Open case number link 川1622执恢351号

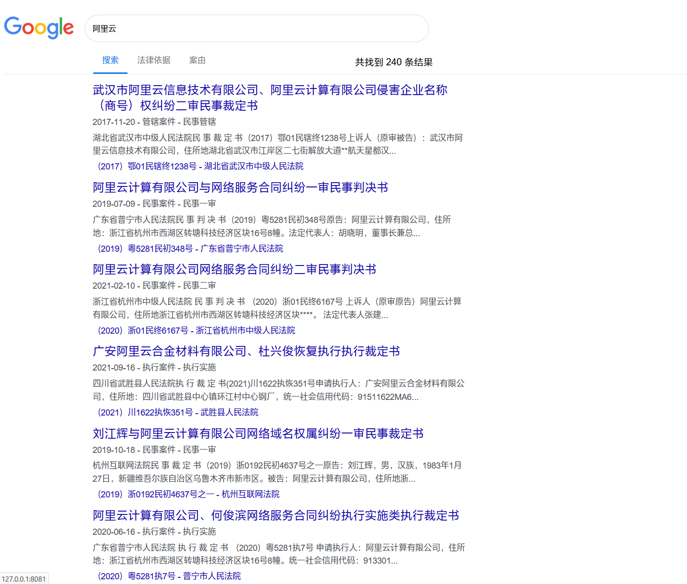coord(178,412)
